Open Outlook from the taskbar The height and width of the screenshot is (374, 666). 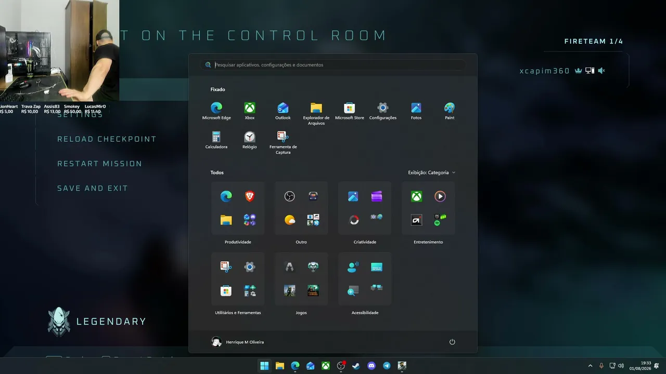coord(310,366)
